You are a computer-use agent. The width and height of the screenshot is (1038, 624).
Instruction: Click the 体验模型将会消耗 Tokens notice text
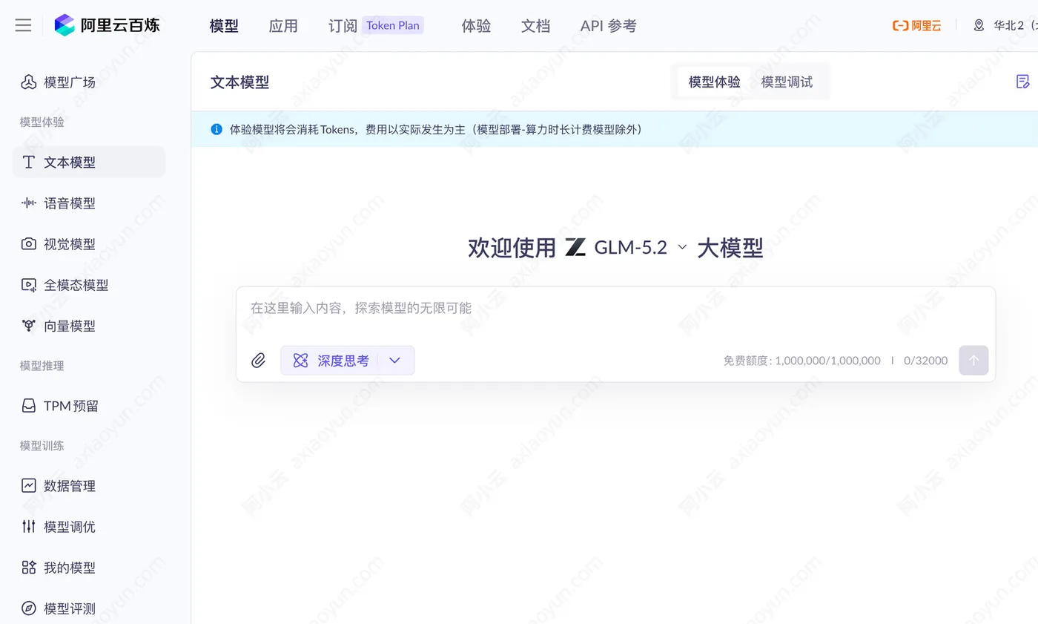click(436, 130)
